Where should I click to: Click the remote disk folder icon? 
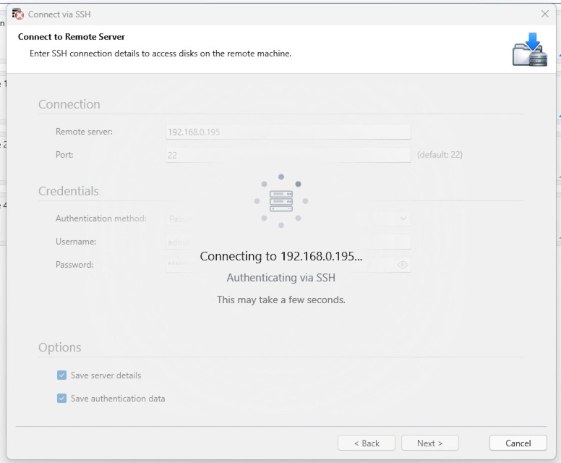click(529, 49)
